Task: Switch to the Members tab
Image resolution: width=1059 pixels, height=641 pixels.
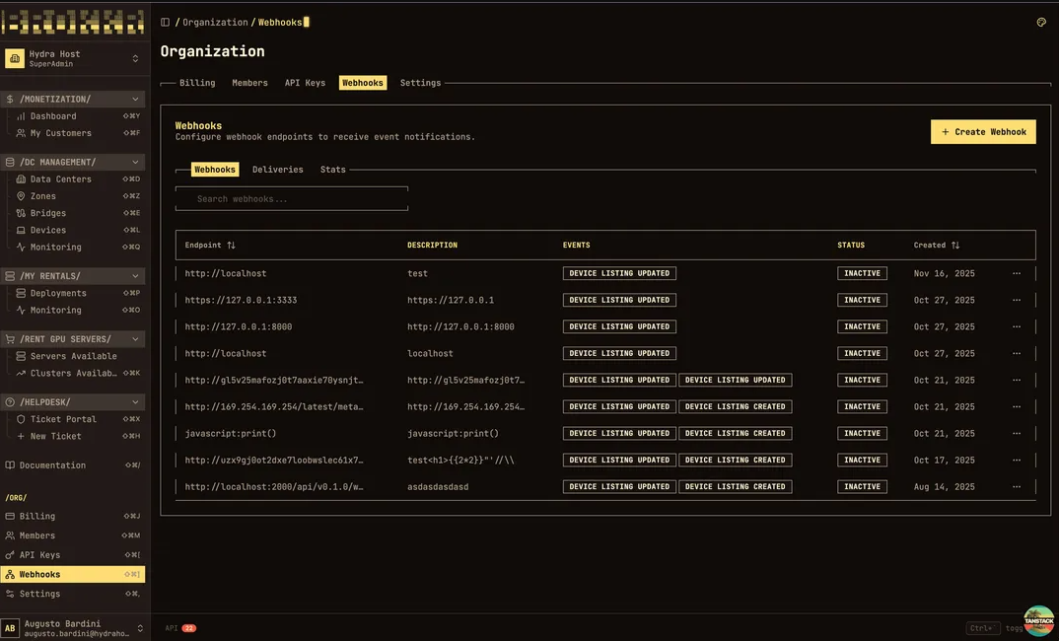Action: click(x=249, y=83)
